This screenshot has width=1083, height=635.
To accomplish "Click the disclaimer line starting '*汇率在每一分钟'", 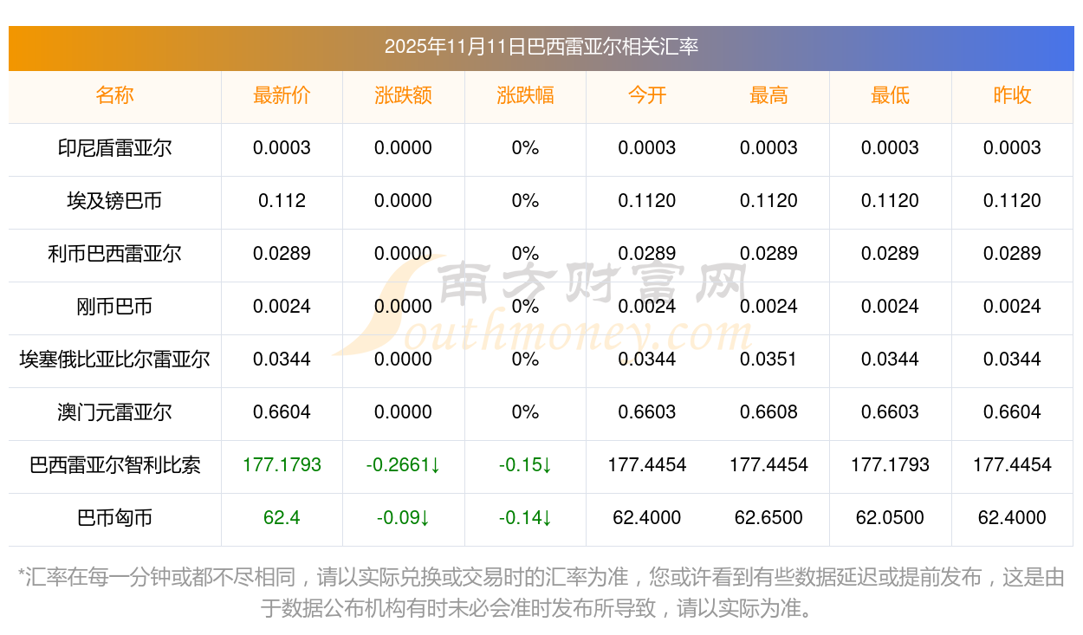I will click(541, 577).
